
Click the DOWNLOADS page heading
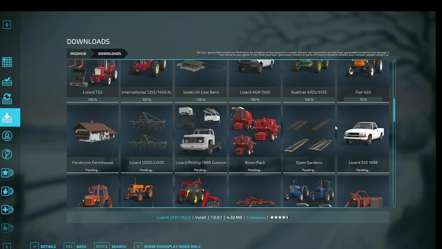(x=88, y=41)
